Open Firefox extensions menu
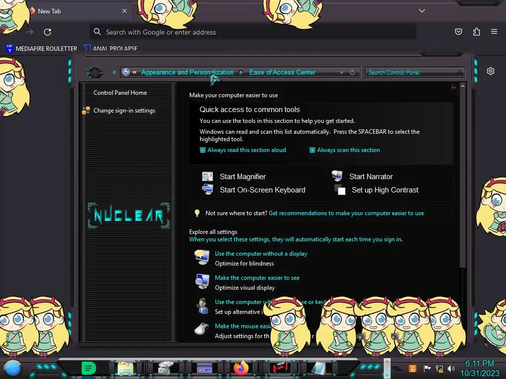Viewport: 506px width, 379px height. 476,32
